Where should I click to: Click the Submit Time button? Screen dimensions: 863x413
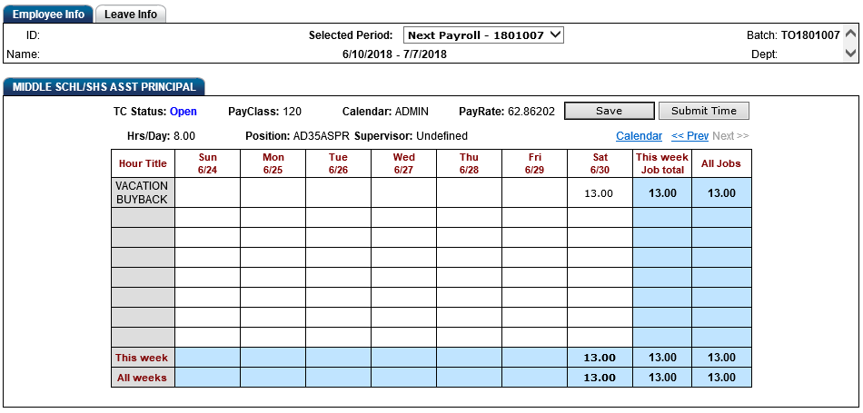(704, 111)
